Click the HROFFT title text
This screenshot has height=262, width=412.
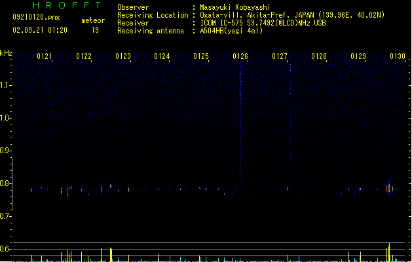pyautogui.click(x=67, y=5)
